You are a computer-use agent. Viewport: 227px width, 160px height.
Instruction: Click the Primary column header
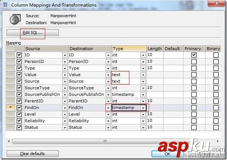point(194,49)
